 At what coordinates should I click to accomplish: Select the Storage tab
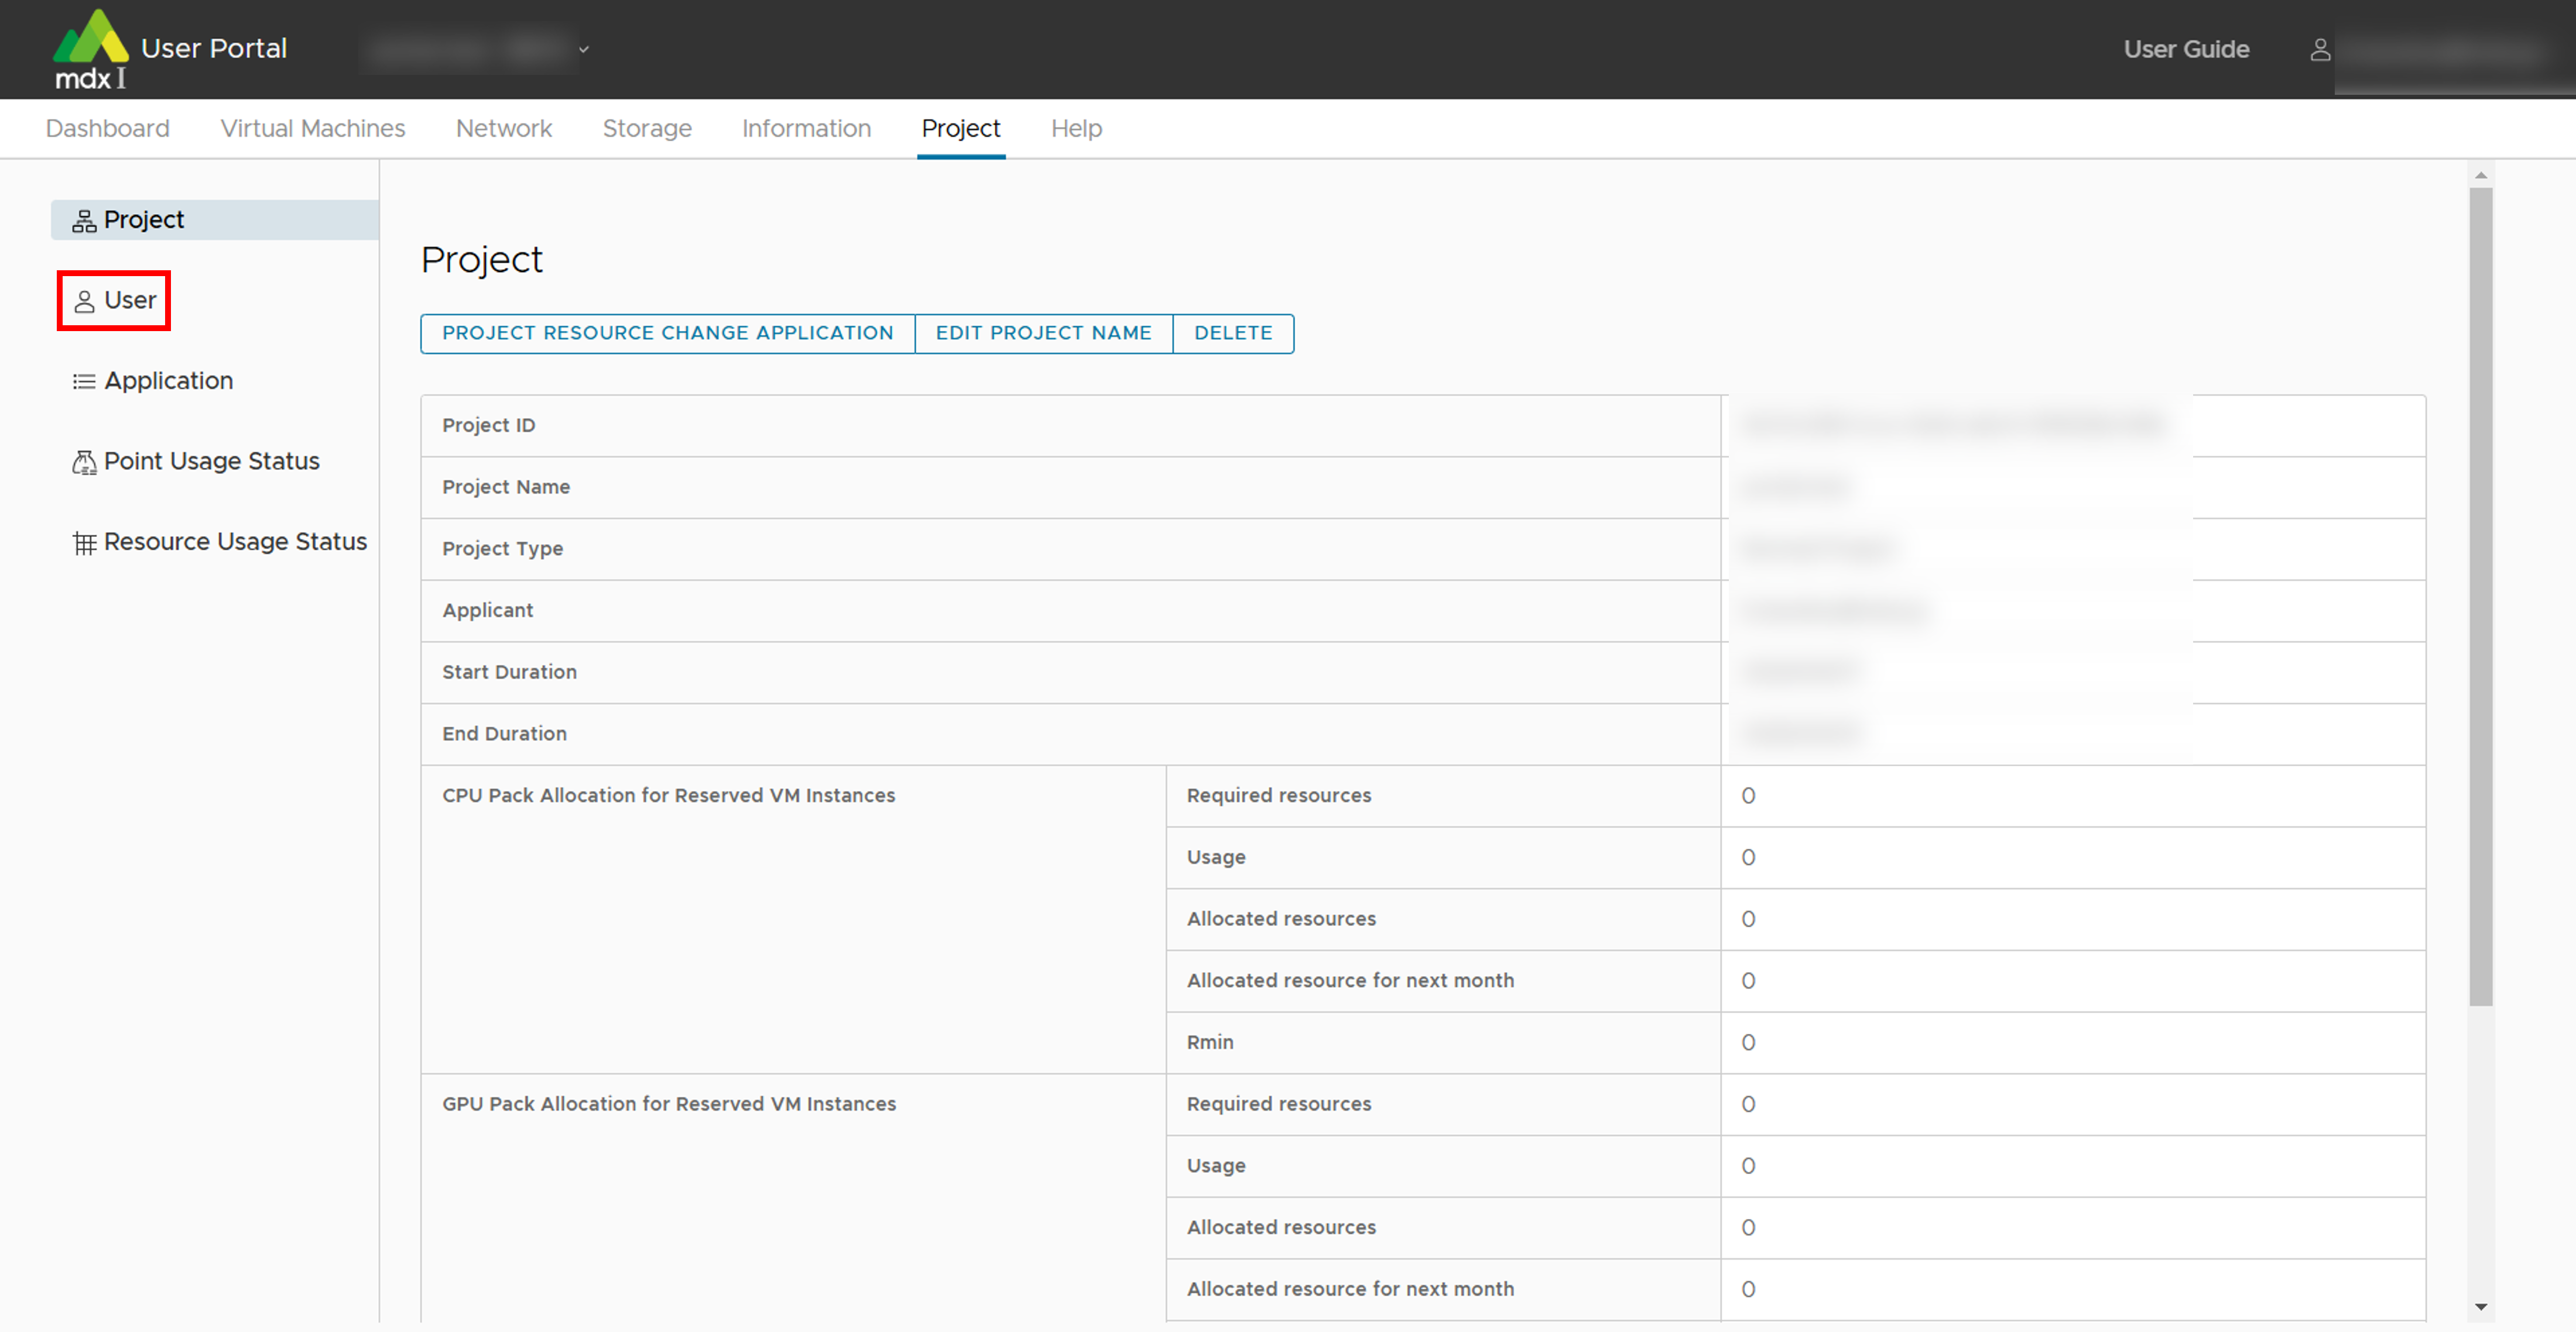(647, 128)
